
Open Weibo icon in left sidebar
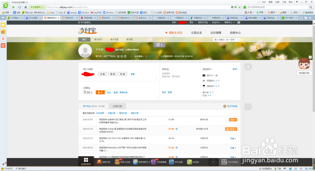point(3,32)
